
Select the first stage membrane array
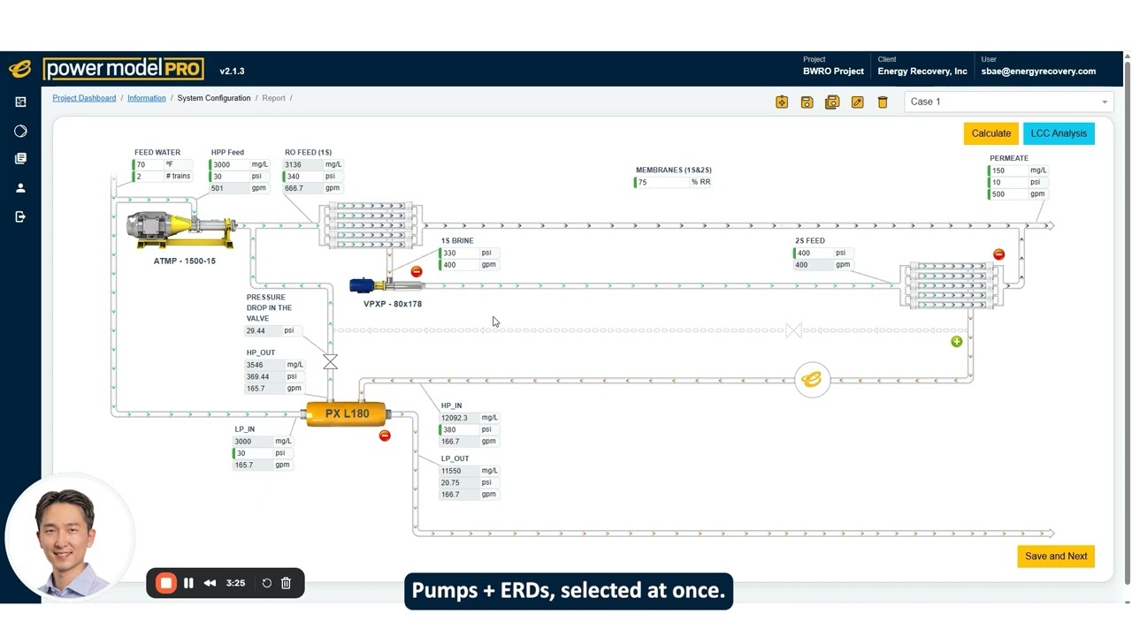[371, 225]
